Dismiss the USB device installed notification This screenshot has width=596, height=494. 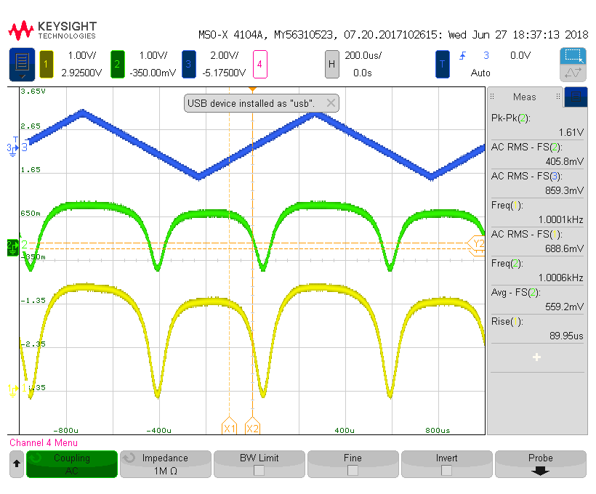(331, 103)
